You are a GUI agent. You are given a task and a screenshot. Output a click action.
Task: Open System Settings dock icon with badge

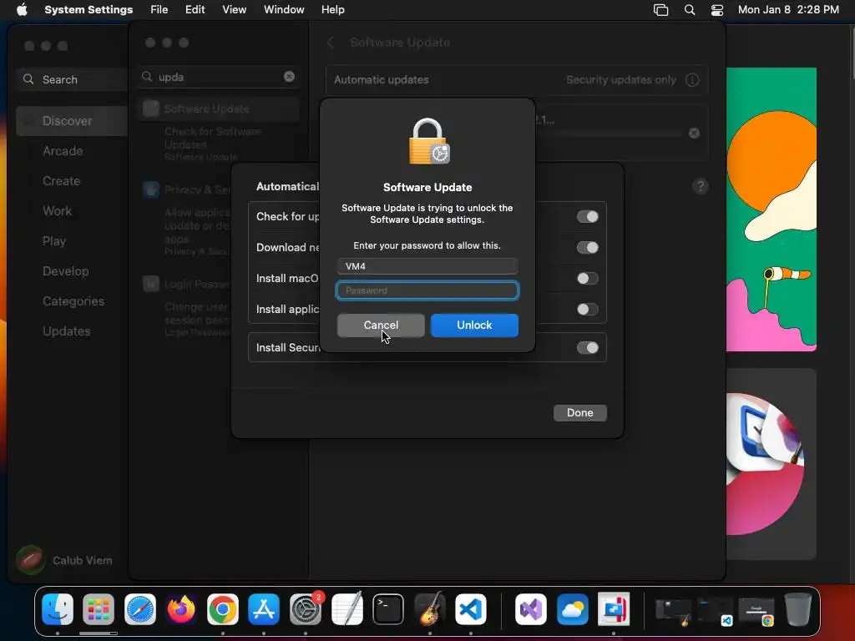(x=306, y=609)
